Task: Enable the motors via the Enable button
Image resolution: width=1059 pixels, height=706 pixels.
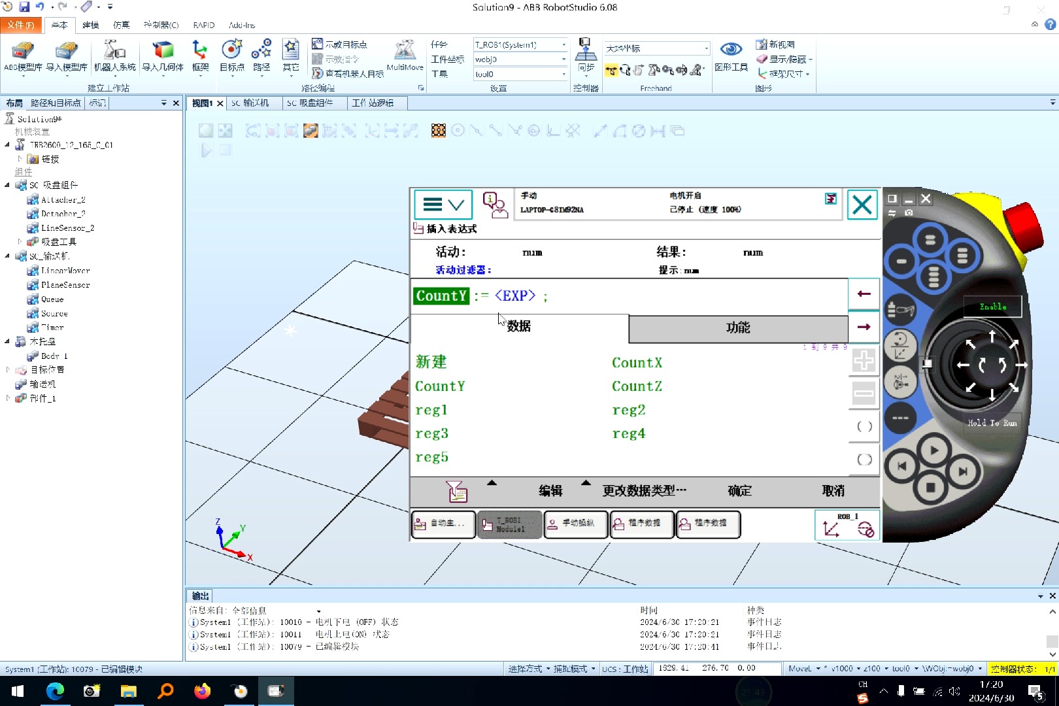Action: 992,306
